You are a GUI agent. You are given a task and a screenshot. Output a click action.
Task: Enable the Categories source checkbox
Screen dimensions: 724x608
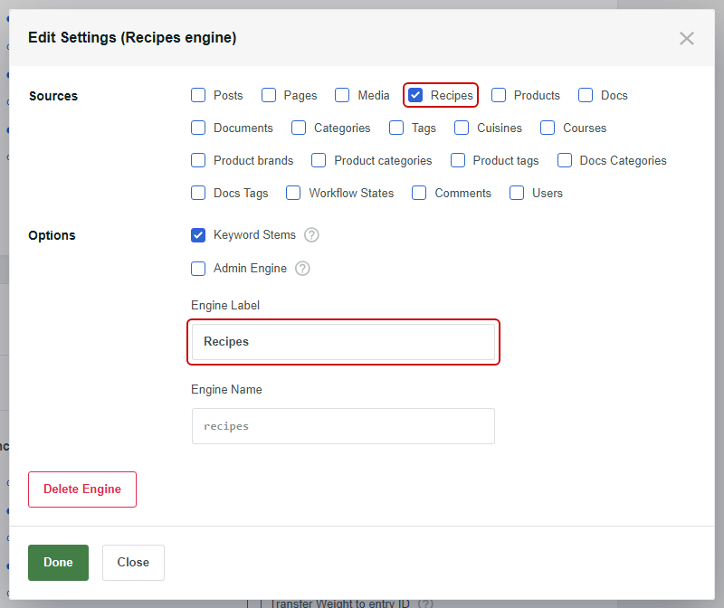[x=299, y=128]
